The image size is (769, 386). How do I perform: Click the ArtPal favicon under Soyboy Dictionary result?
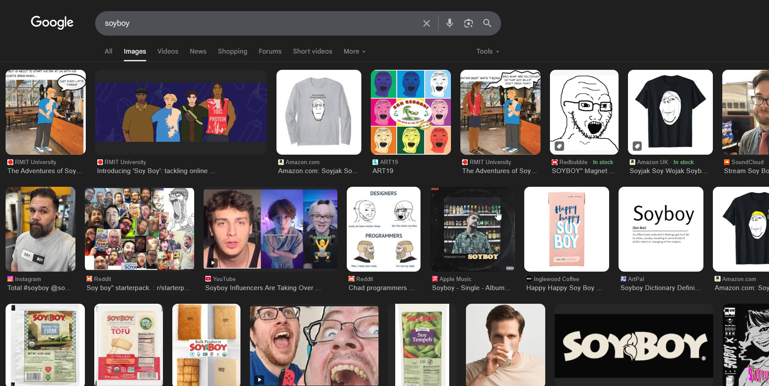point(623,279)
